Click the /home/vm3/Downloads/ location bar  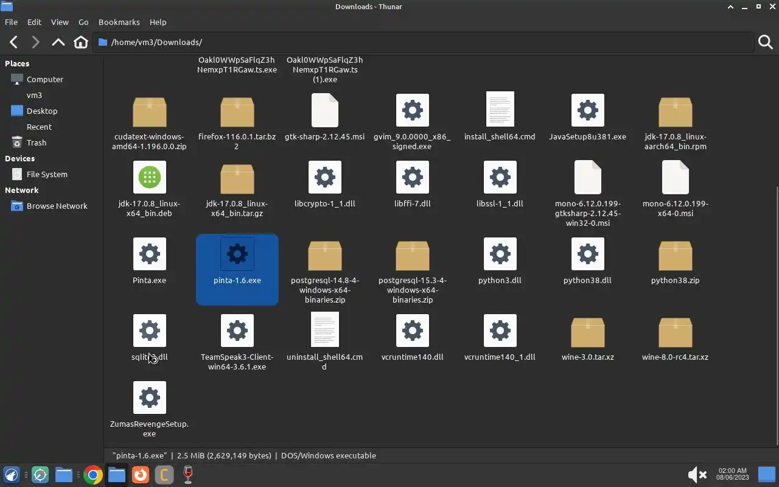(423, 42)
